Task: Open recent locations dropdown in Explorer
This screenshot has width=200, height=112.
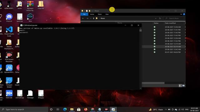Action: point(91,18)
